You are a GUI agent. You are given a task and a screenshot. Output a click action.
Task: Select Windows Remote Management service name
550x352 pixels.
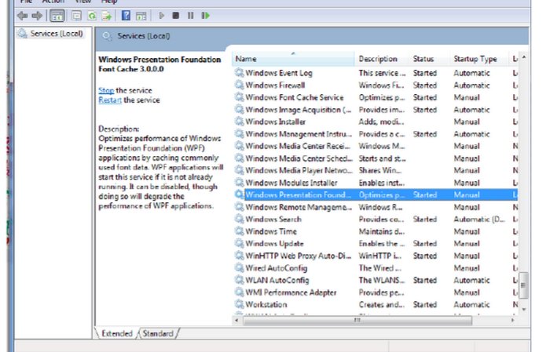[299, 207]
